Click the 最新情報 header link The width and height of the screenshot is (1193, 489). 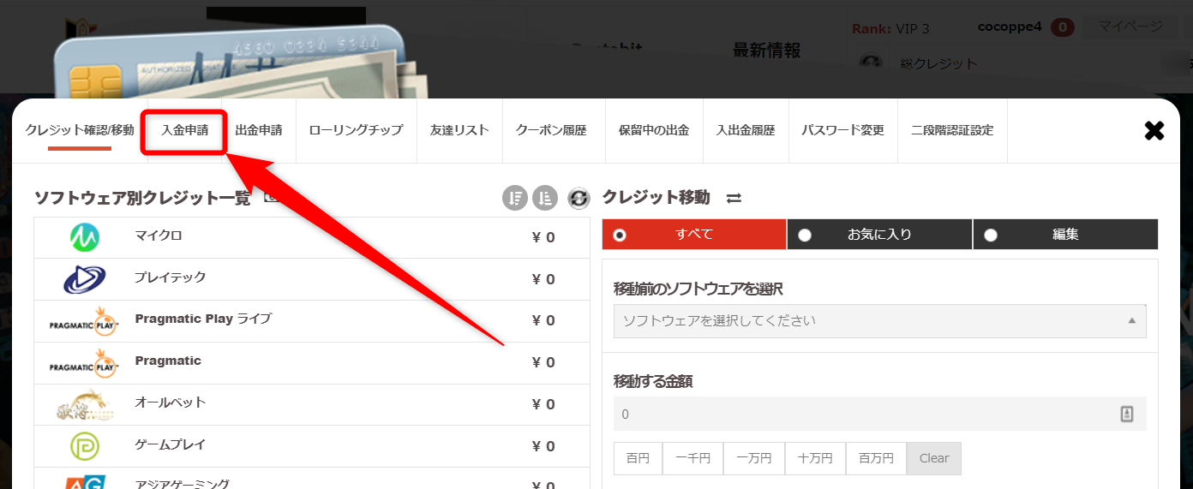click(766, 50)
